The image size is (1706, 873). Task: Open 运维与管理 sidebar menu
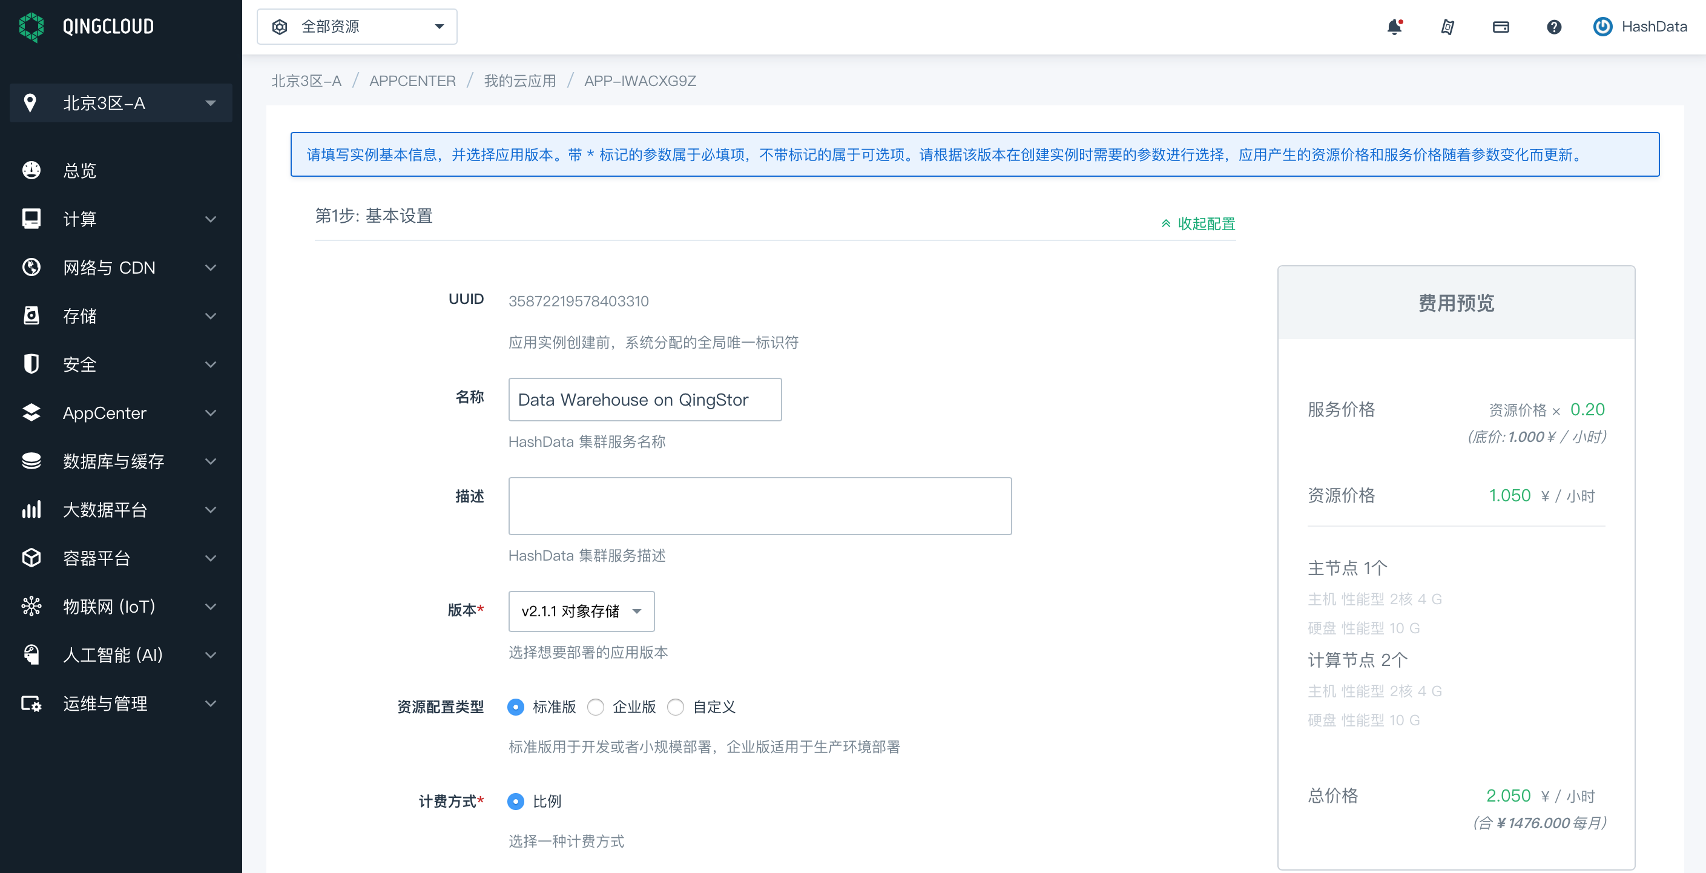coord(120,703)
